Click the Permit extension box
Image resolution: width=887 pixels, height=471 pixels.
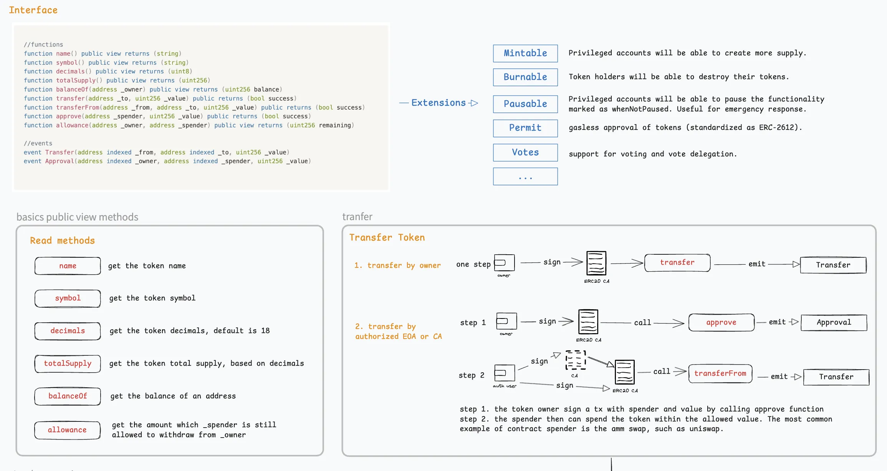pos(525,128)
